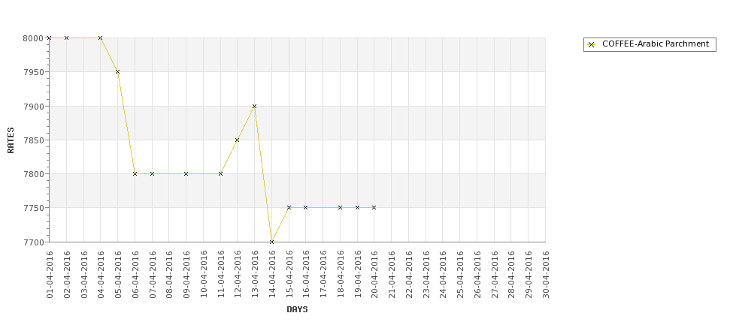Screen dimensions: 733x322
Task: Click the 7850 y-axis label
Action: tap(33, 140)
